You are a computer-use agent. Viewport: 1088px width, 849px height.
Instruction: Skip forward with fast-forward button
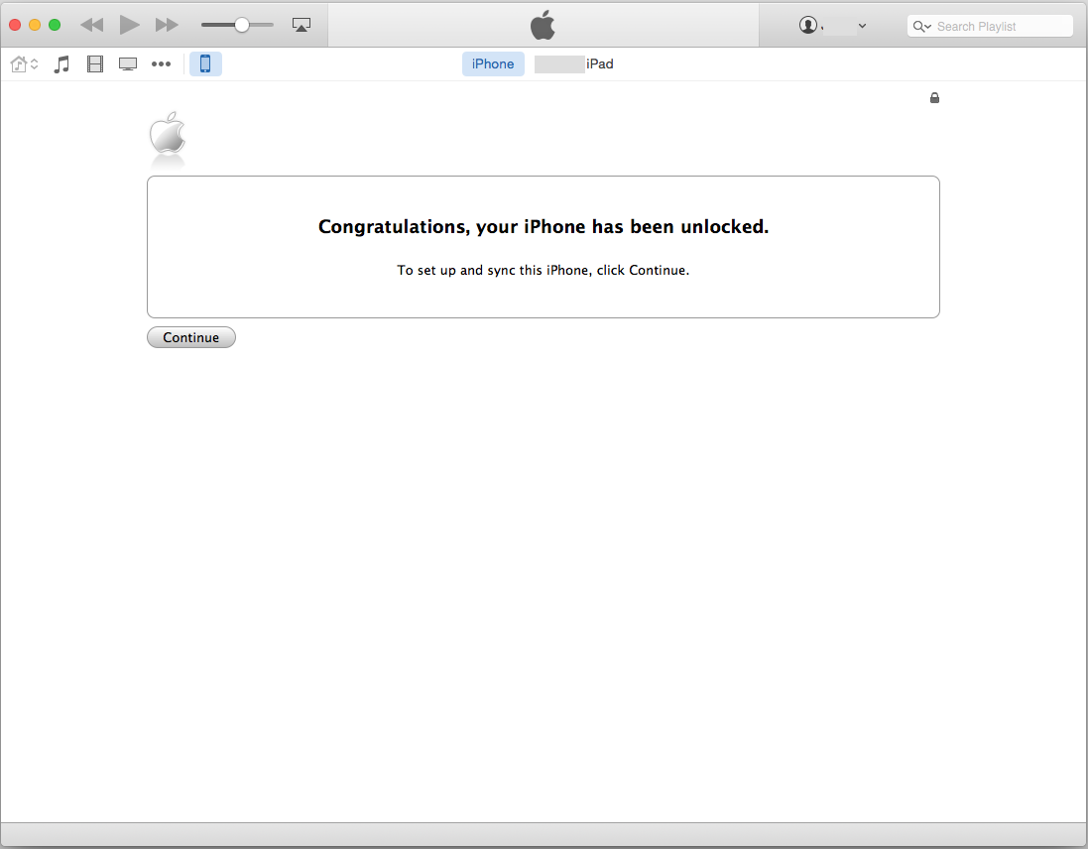(167, 26)
